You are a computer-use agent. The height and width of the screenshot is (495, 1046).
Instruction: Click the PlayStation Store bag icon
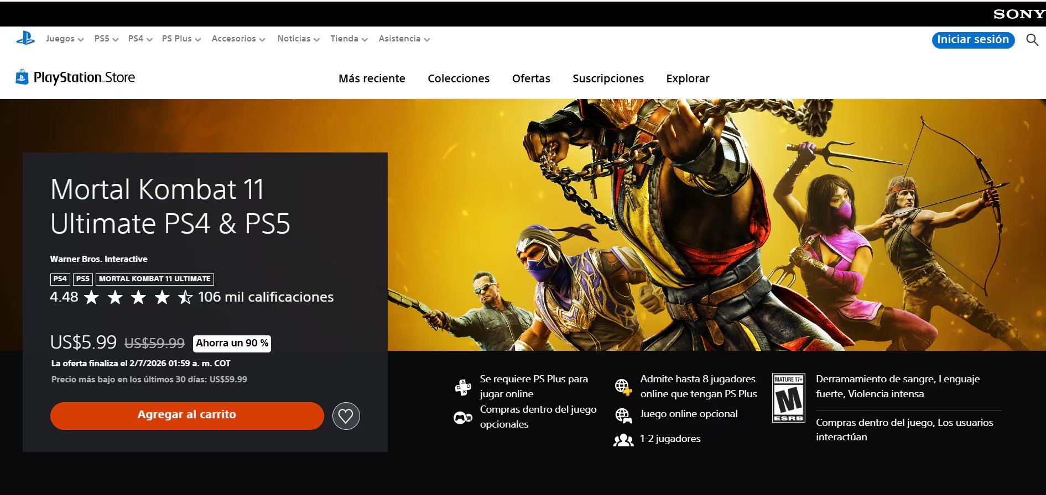click(x=22, y=77)
